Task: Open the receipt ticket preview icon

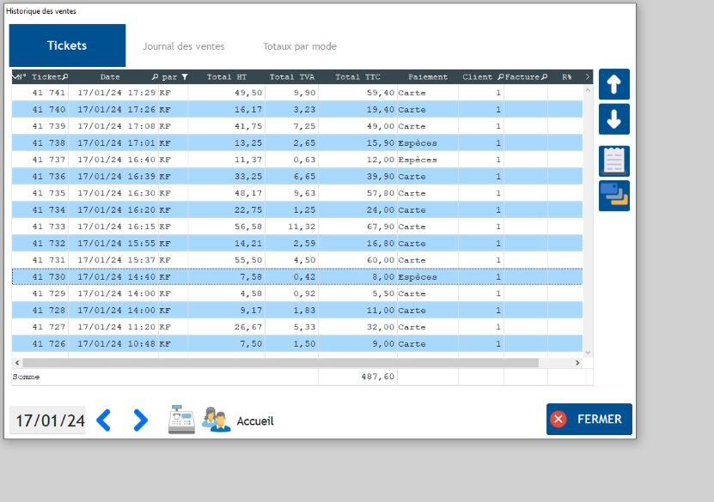Action: point(613,160)
